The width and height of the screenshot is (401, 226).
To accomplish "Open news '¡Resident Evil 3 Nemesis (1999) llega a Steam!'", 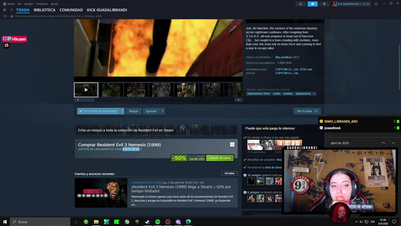I will tap(181, 189).
